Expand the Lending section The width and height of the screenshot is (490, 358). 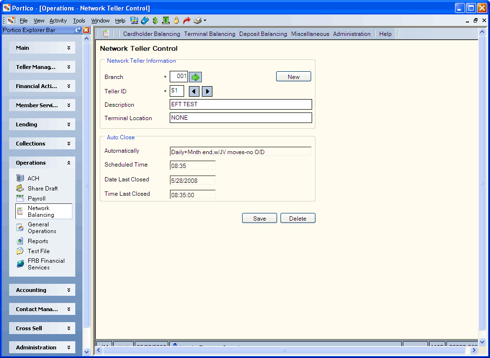(42, 124)
